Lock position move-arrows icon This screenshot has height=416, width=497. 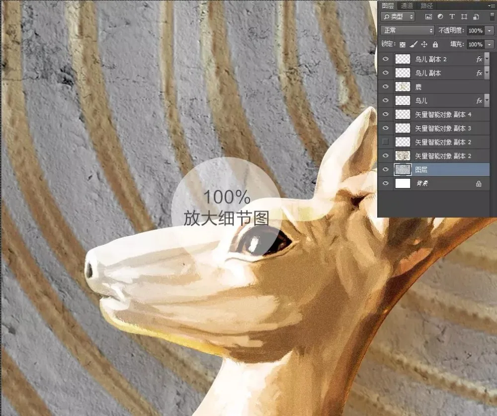coord(424,44)
